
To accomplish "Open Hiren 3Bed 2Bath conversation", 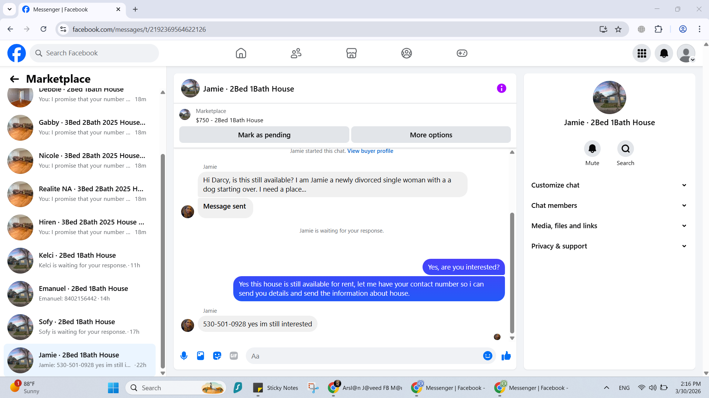I will click(79, 227).
